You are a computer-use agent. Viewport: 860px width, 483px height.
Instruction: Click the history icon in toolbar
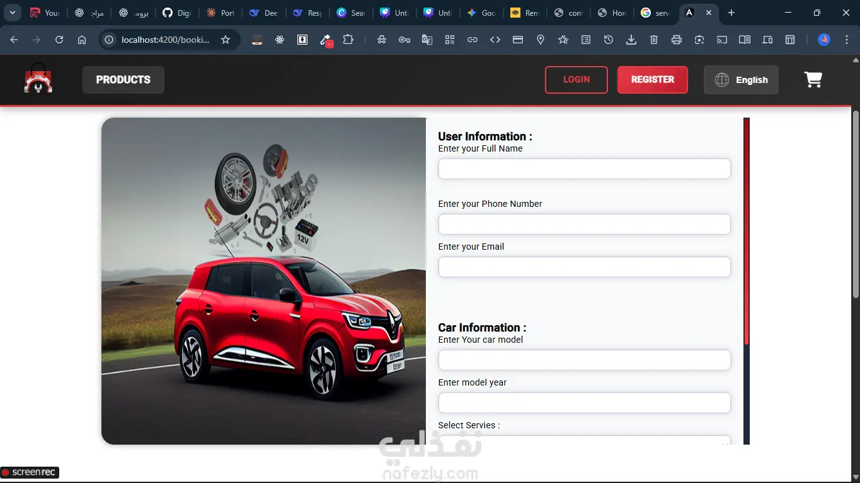[608, 40]
